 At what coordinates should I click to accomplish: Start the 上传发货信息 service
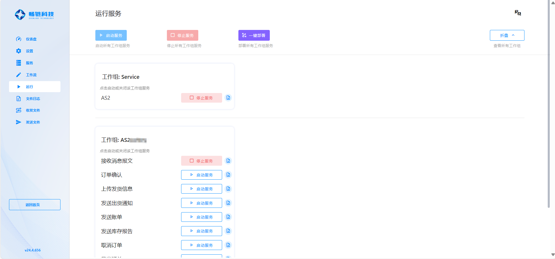[x=201, y=189]
